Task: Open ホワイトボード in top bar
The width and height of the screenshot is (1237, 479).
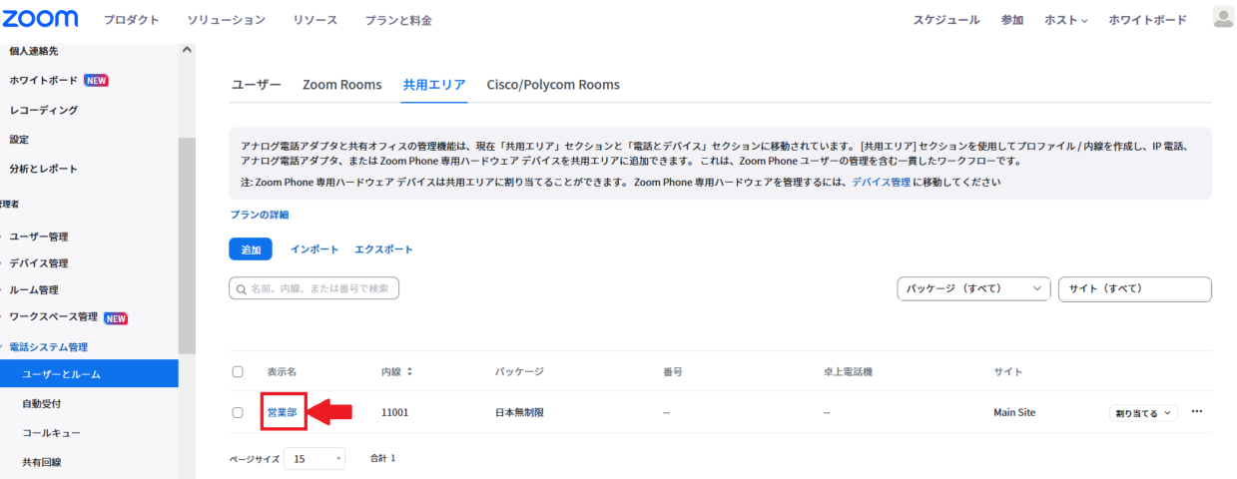Action: point(1148,20)
